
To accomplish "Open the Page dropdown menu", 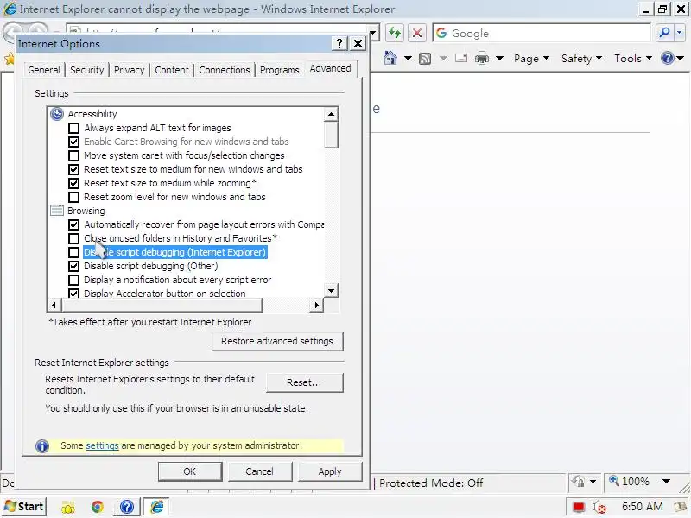I will click(531, 58).
